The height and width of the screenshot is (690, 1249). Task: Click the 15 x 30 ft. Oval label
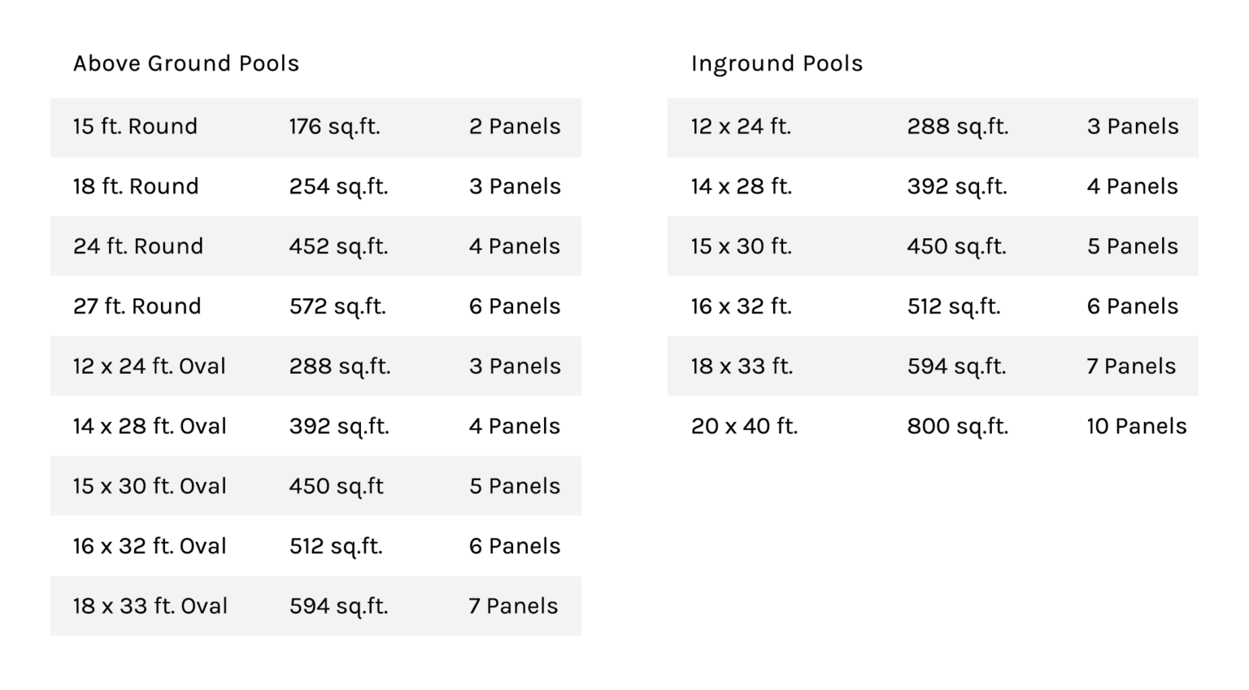click(150, 486)
